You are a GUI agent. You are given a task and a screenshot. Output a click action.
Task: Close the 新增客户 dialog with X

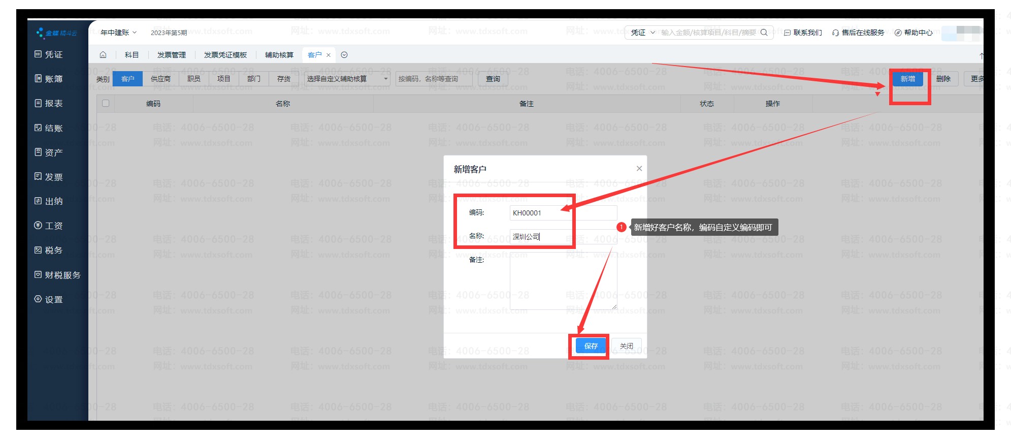639,169
